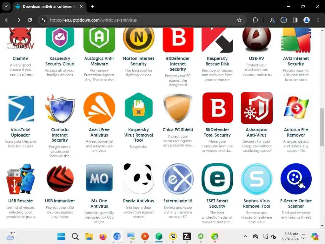Show hidden system tray icons chevron
Viewport: 325px width, 244px height.
pyautogui.click(x=245, y=236)
